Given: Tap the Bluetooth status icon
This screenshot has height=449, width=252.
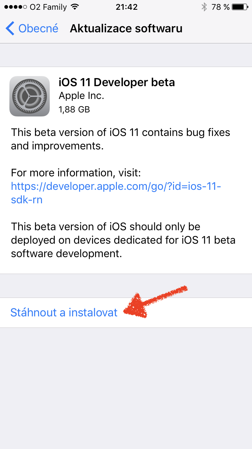Looking at the screenshot, I should 204,7.
